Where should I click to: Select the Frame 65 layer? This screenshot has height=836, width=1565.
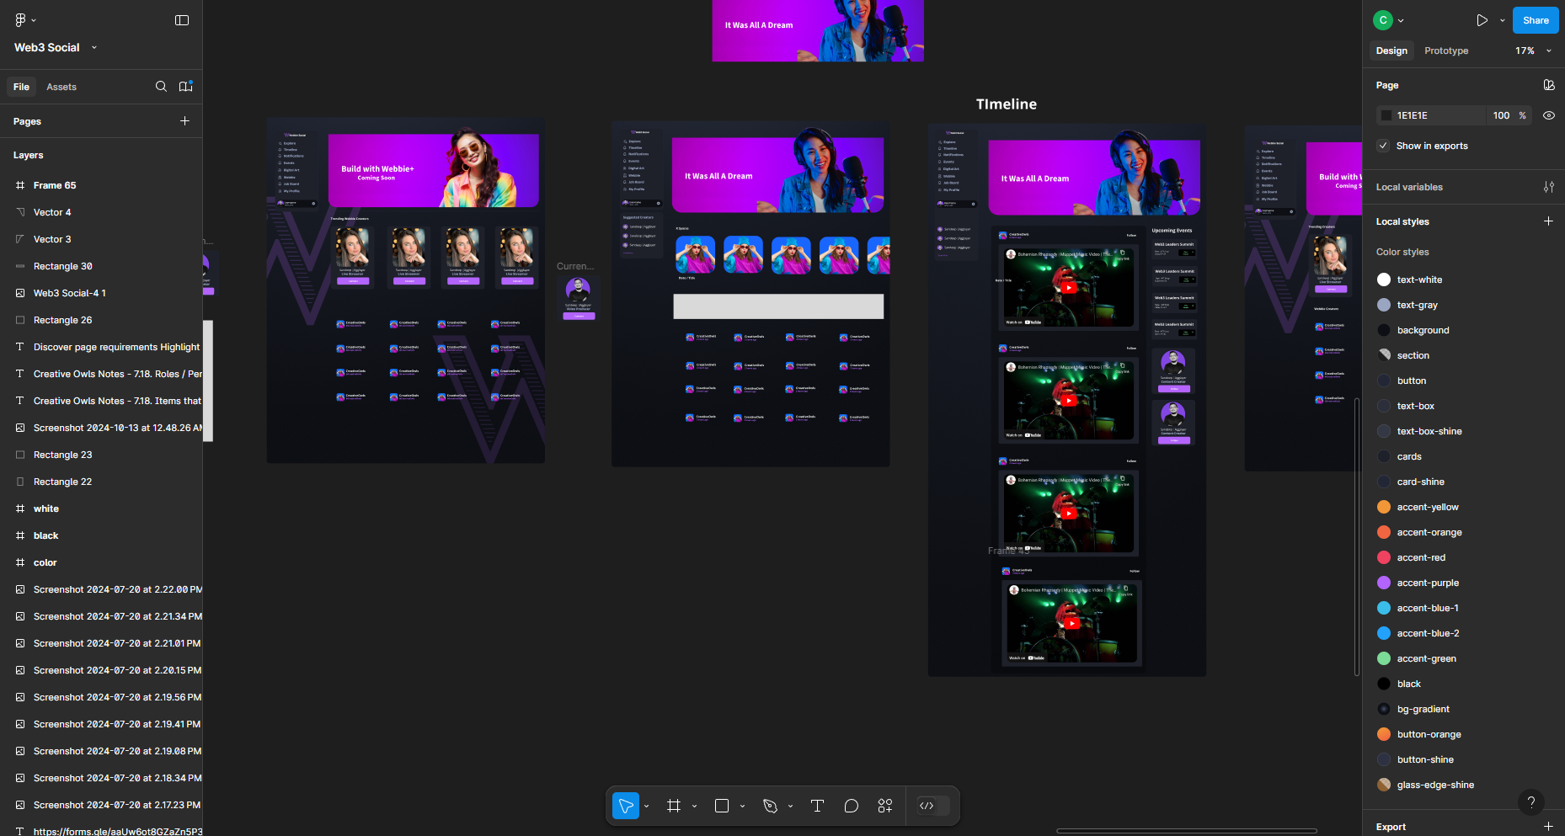click(x=101, y=185)
